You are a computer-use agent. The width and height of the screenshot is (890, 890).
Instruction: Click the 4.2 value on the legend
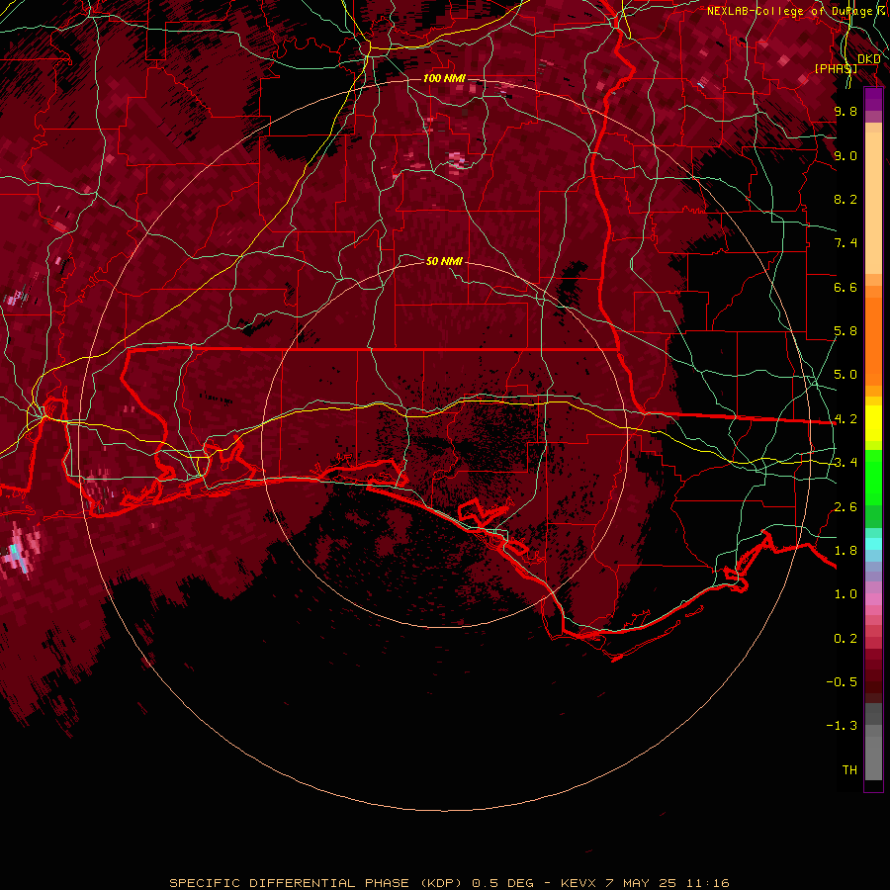(x=845, y=419)
